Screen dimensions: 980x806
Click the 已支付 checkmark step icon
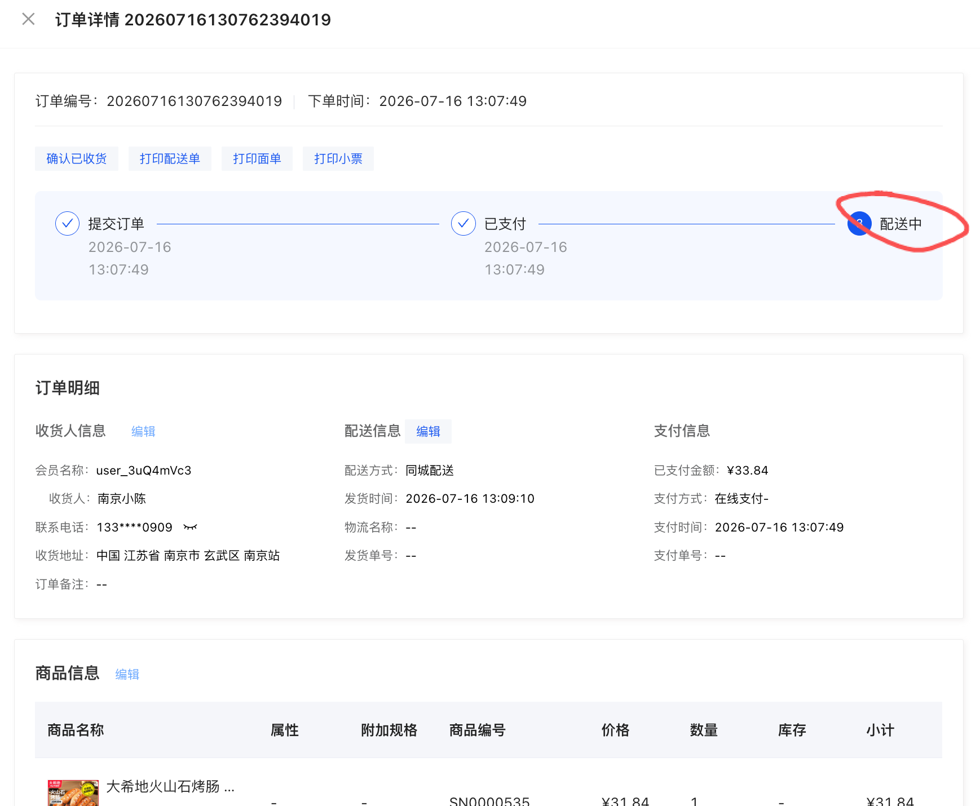tap(463, 224)
